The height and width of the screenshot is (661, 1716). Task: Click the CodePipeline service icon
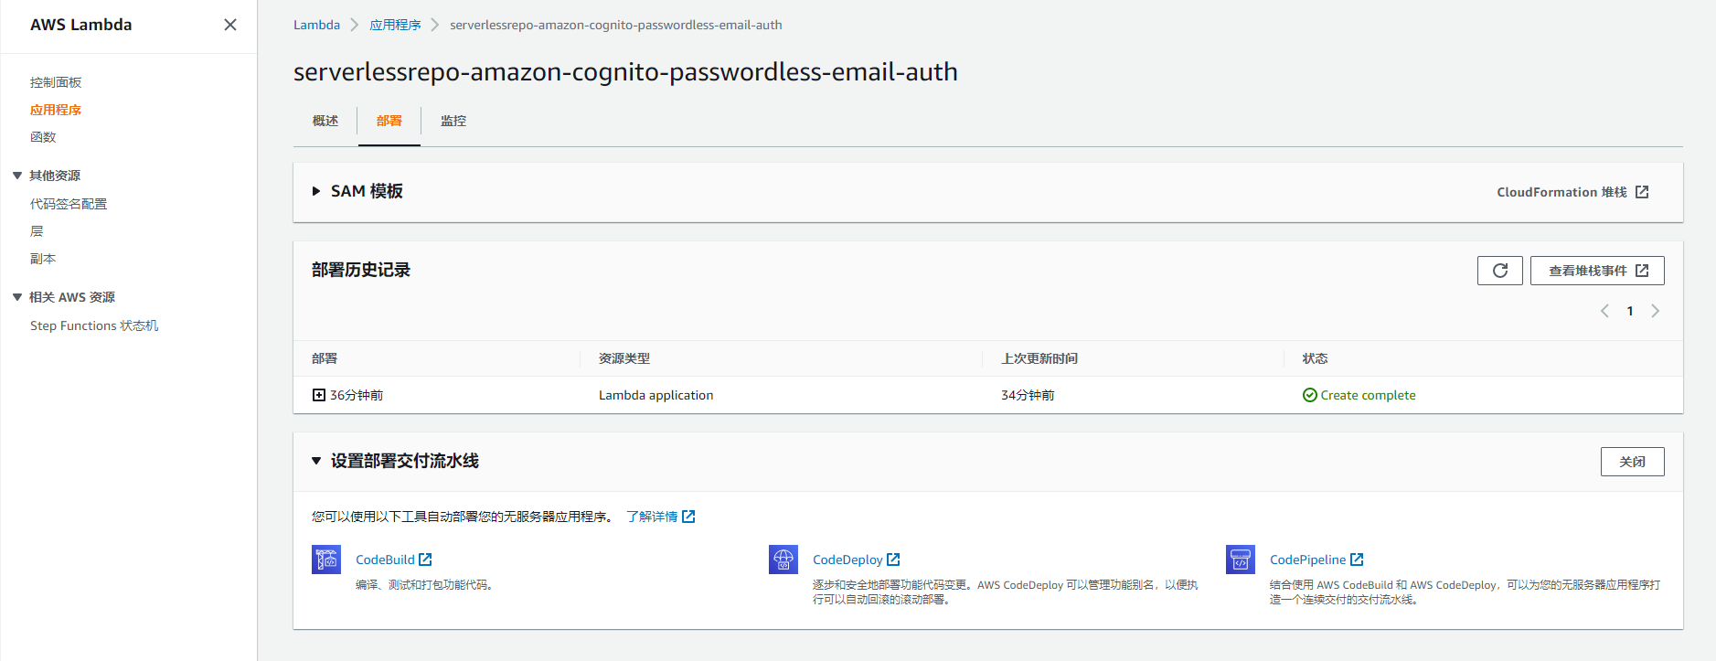(x=1241, y=560)
